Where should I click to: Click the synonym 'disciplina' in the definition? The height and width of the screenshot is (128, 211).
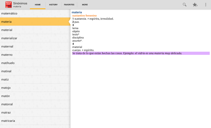(x=78, y=38)
